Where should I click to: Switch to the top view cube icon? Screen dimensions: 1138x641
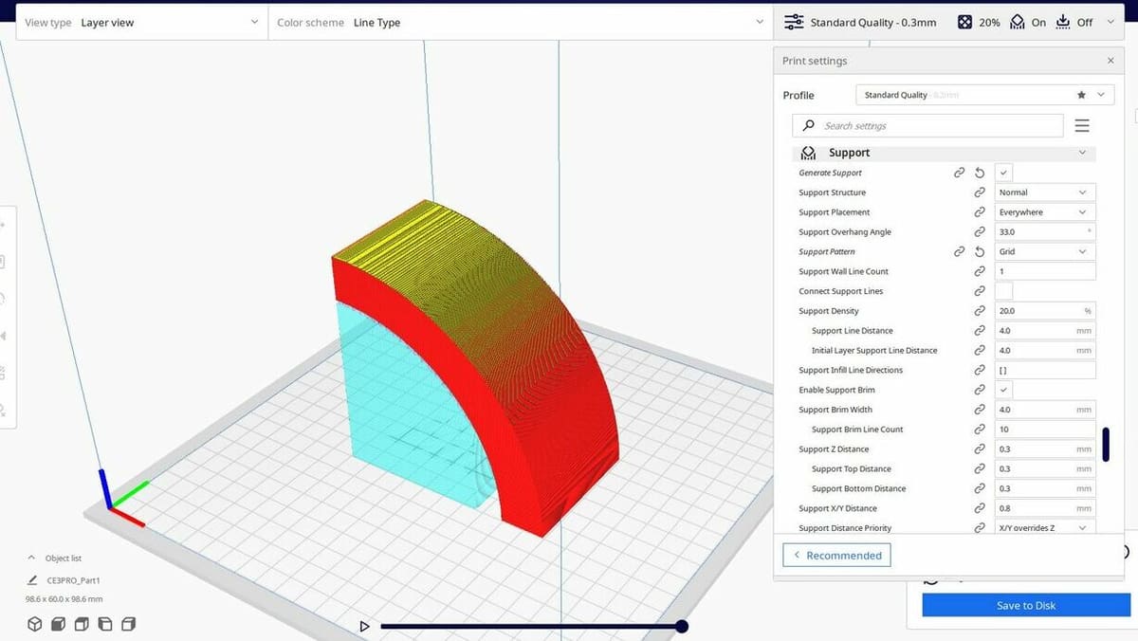click(82, 624)
